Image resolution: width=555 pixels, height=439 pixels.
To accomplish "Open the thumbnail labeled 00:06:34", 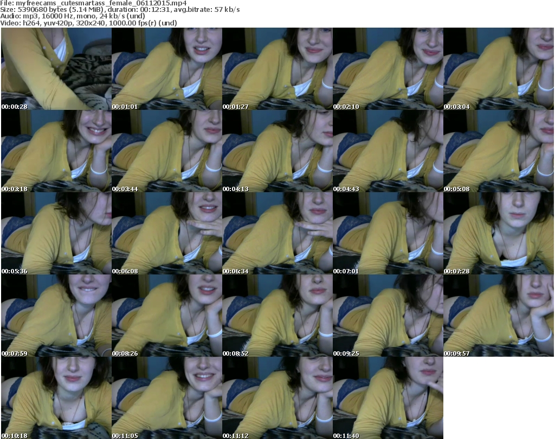I will coord(277,233).
